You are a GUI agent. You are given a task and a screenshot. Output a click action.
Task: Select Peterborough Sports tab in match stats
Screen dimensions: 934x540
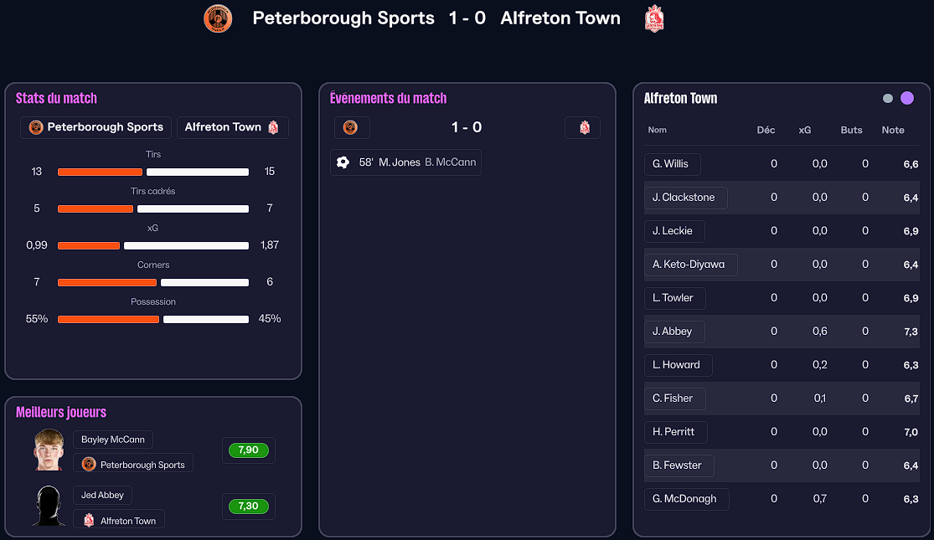[96, 127]
